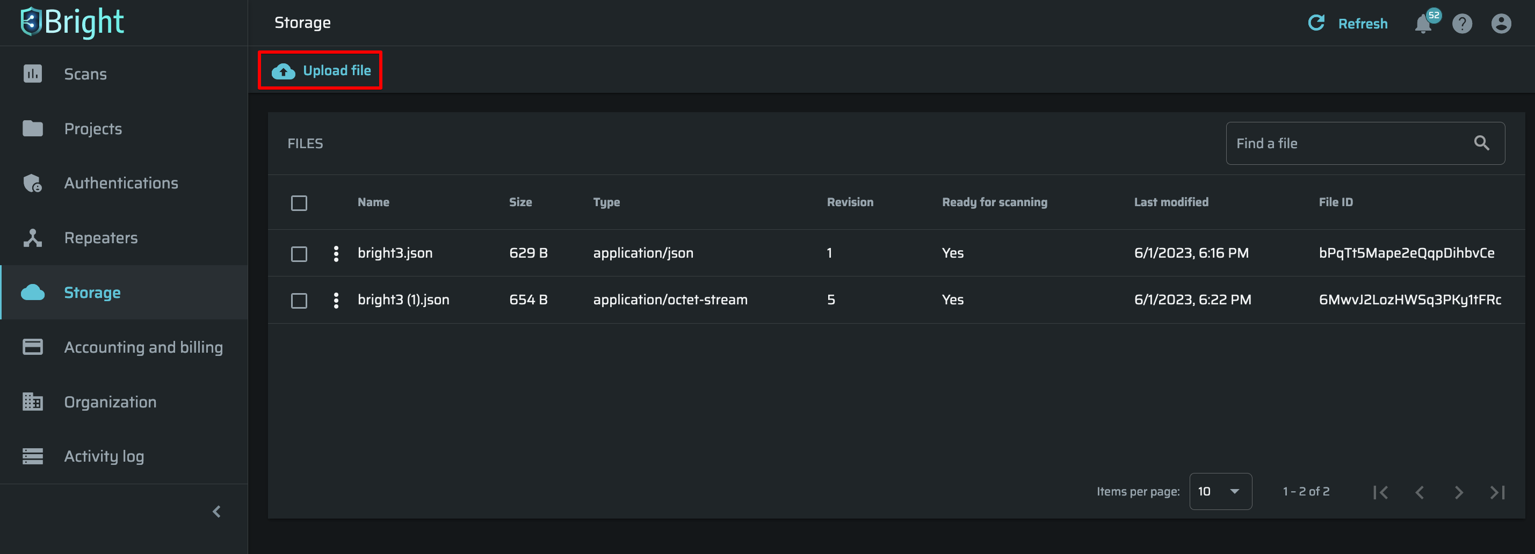
Task: Sort files by Size column
Action: [520, 202]
